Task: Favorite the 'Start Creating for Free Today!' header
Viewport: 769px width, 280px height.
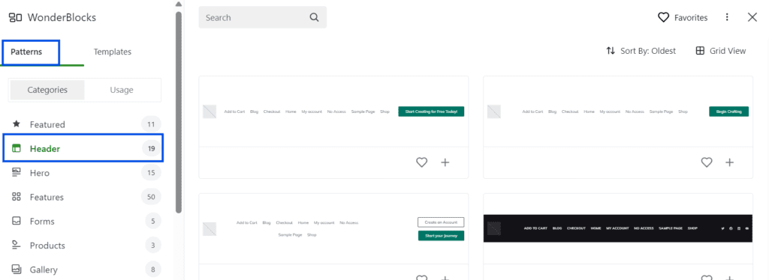Action: 421,162
